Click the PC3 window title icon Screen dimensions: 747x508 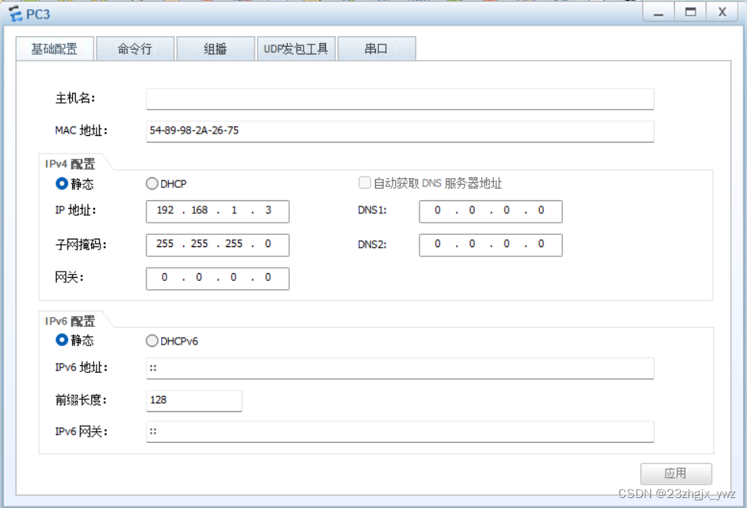pos(15,14)
